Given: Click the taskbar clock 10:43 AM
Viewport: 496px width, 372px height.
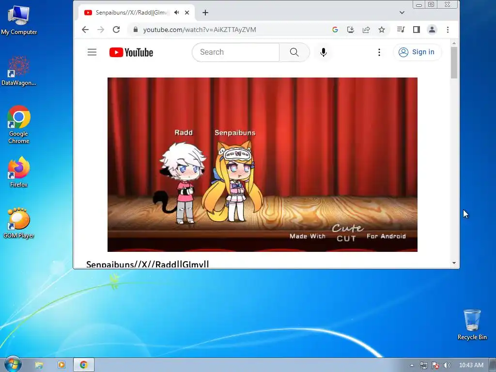Looking at the screenshot, I should pos(471,365).
